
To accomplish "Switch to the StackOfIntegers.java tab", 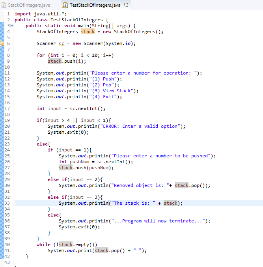I will (x=29, y=5).
